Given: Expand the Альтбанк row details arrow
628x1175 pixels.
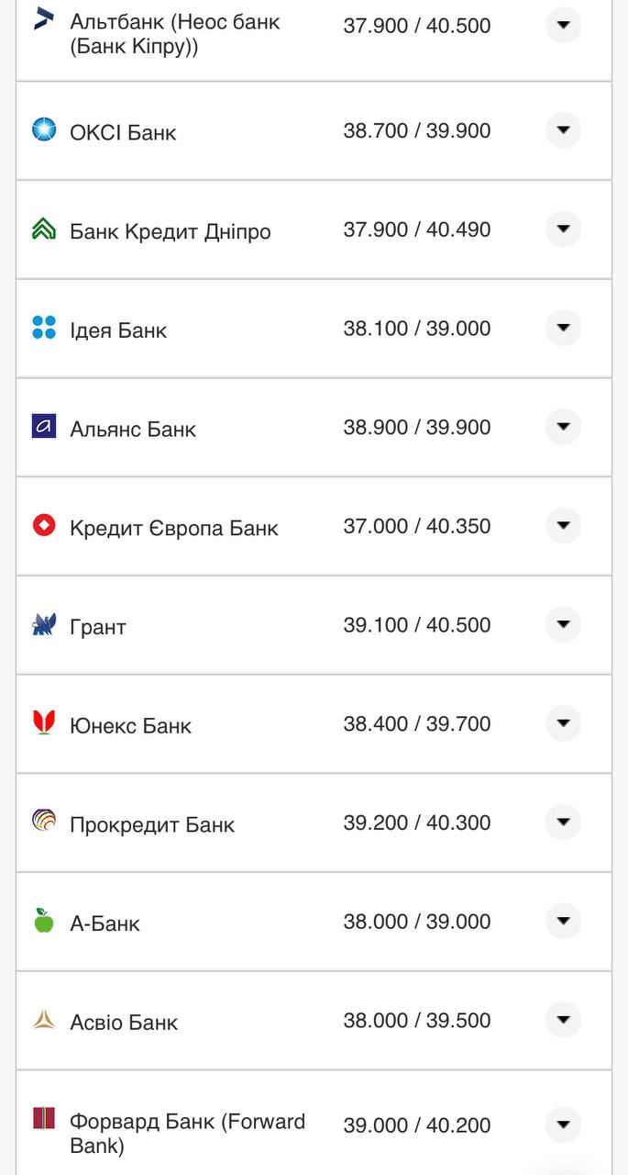Looking at the screenshot, I should click(x=563, y=25).
